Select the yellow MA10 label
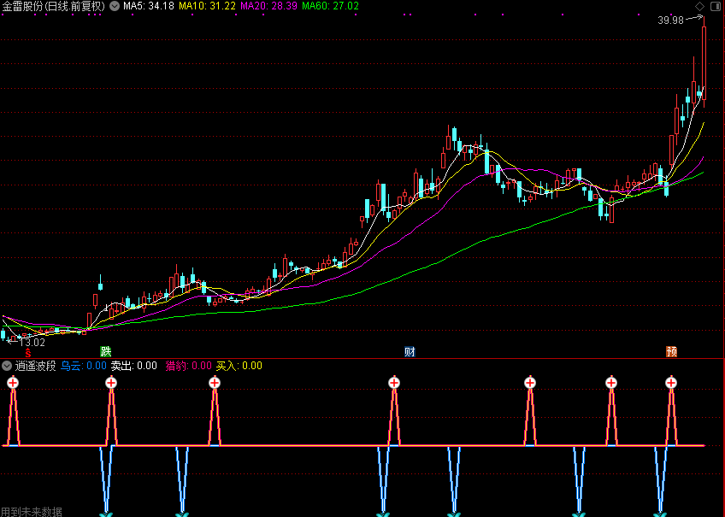Image resolution: width=725 pixels, height=517 pixels. (207, 6)
